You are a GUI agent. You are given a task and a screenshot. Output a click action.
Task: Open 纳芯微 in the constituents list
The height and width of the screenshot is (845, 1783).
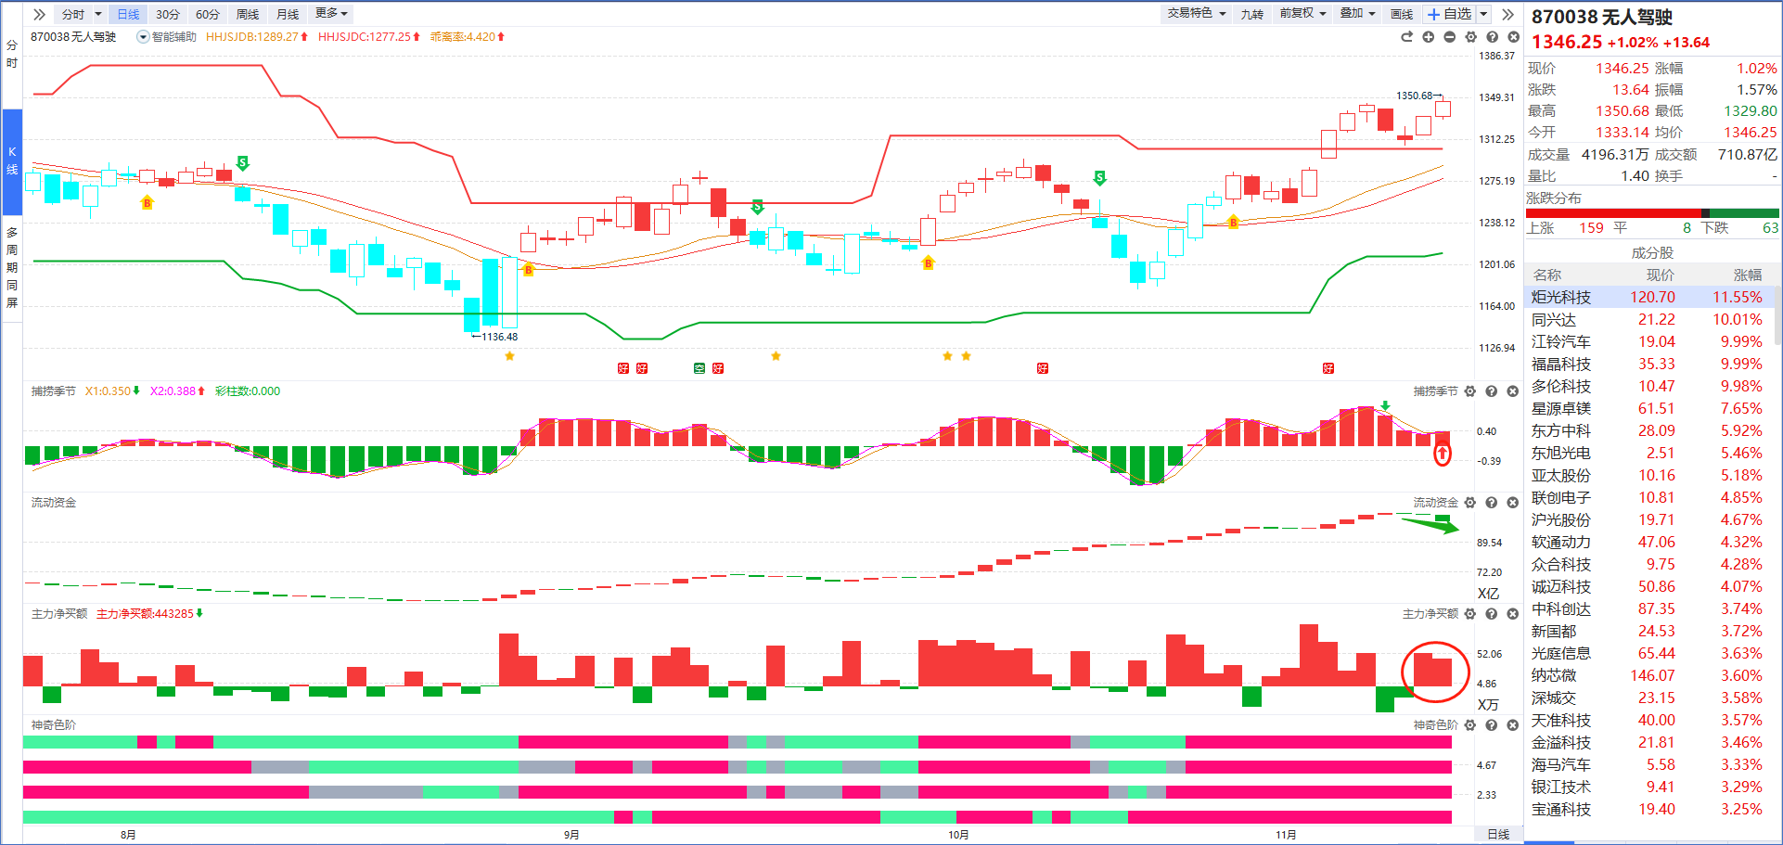pyautogui.click(x=1650, y=675)
